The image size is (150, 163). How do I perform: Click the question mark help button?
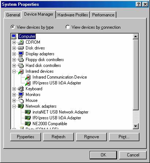point(138,4)
